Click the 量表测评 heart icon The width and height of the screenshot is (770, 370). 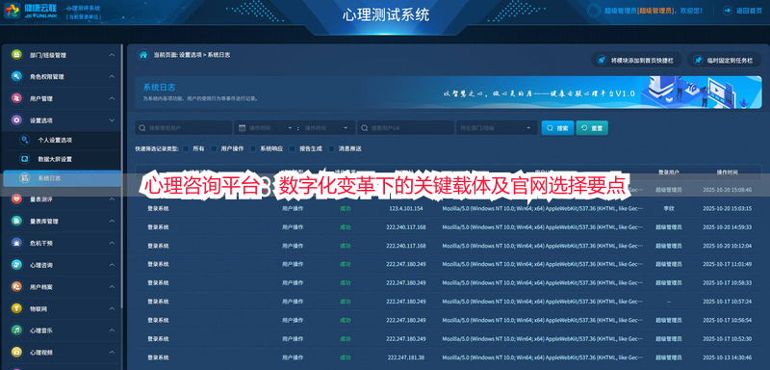coord(16,199)
